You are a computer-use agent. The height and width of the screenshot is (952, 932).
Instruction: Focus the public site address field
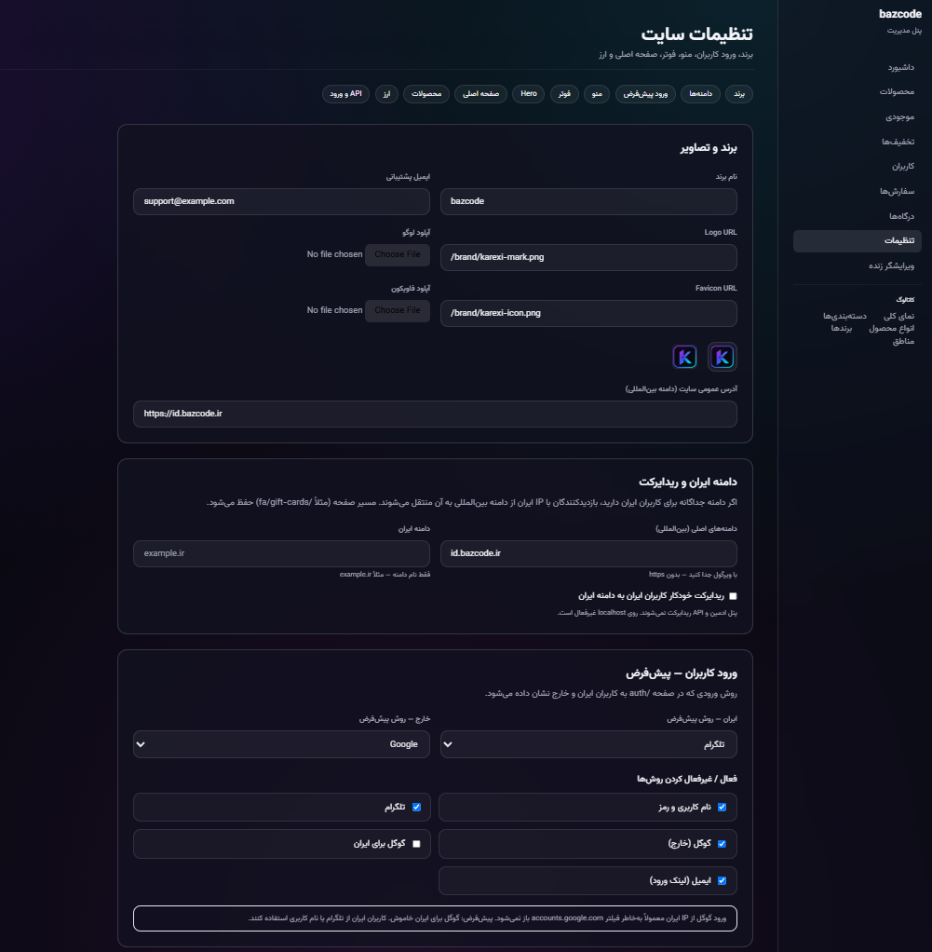pyautogui.click(x=435, y=415)
